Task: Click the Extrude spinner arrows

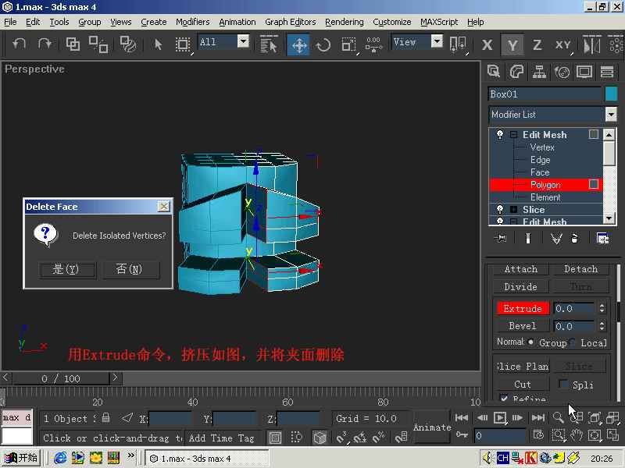Action: 602,308
